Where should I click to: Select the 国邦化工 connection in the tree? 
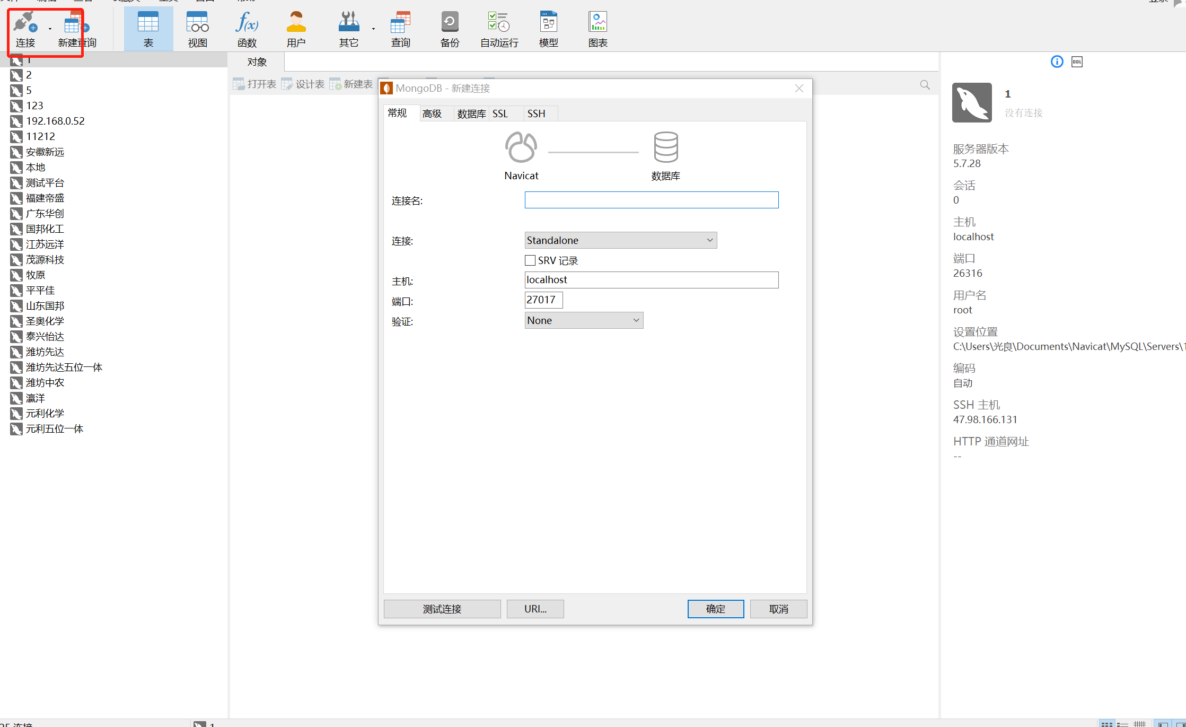(45, 229)
